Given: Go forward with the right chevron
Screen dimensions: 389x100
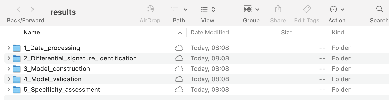Looking at the screenshot, I should (x=32, y=9).
